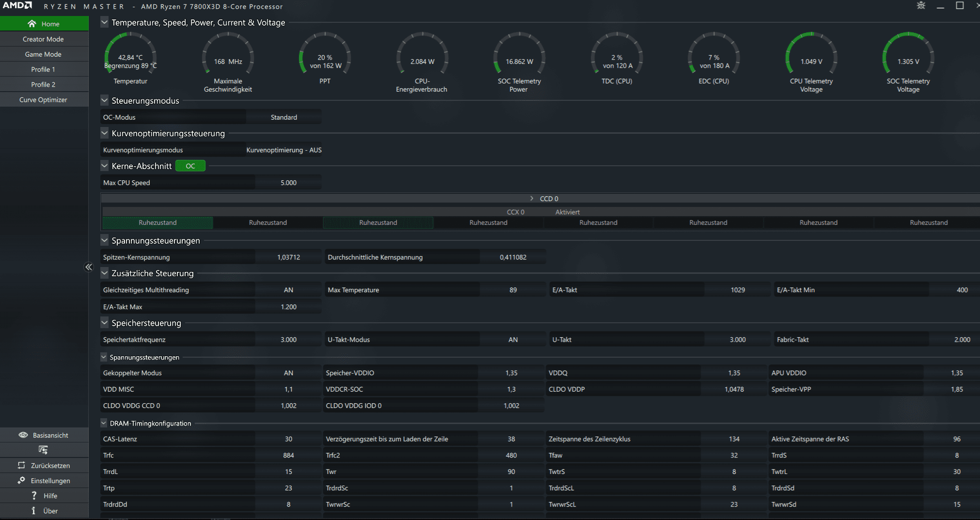Collapse the Zusätzliche Steuerung section
980x520 pixels.
[104, 273]
